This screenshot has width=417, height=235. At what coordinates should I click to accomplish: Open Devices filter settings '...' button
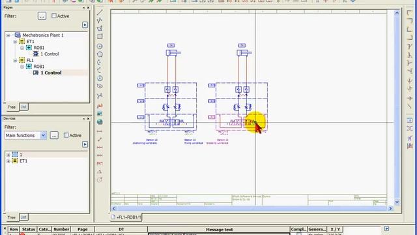54,135
